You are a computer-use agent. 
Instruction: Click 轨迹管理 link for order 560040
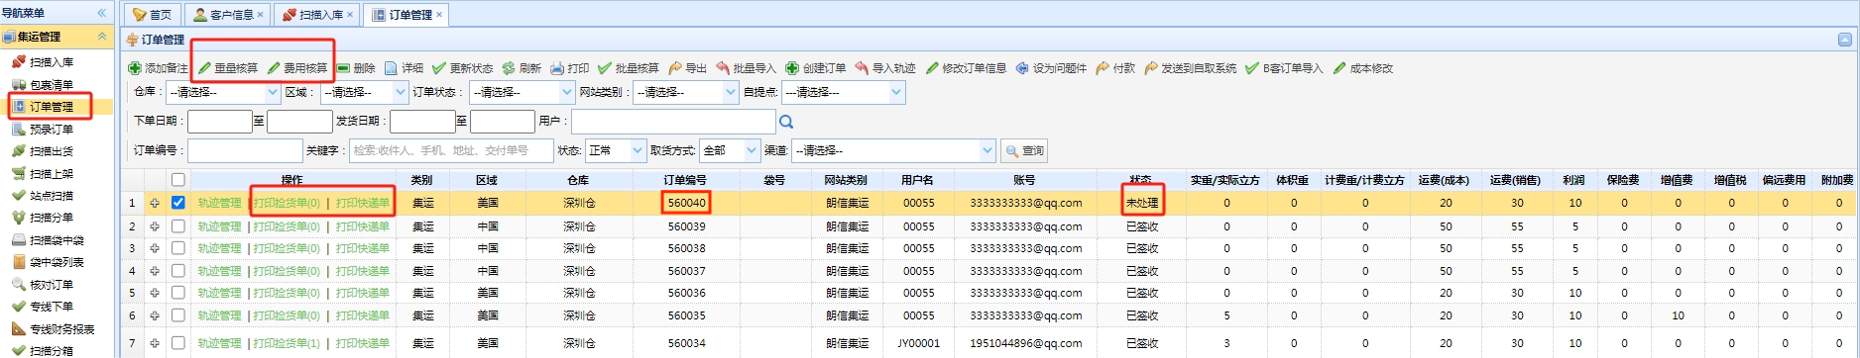pos(219,203)
